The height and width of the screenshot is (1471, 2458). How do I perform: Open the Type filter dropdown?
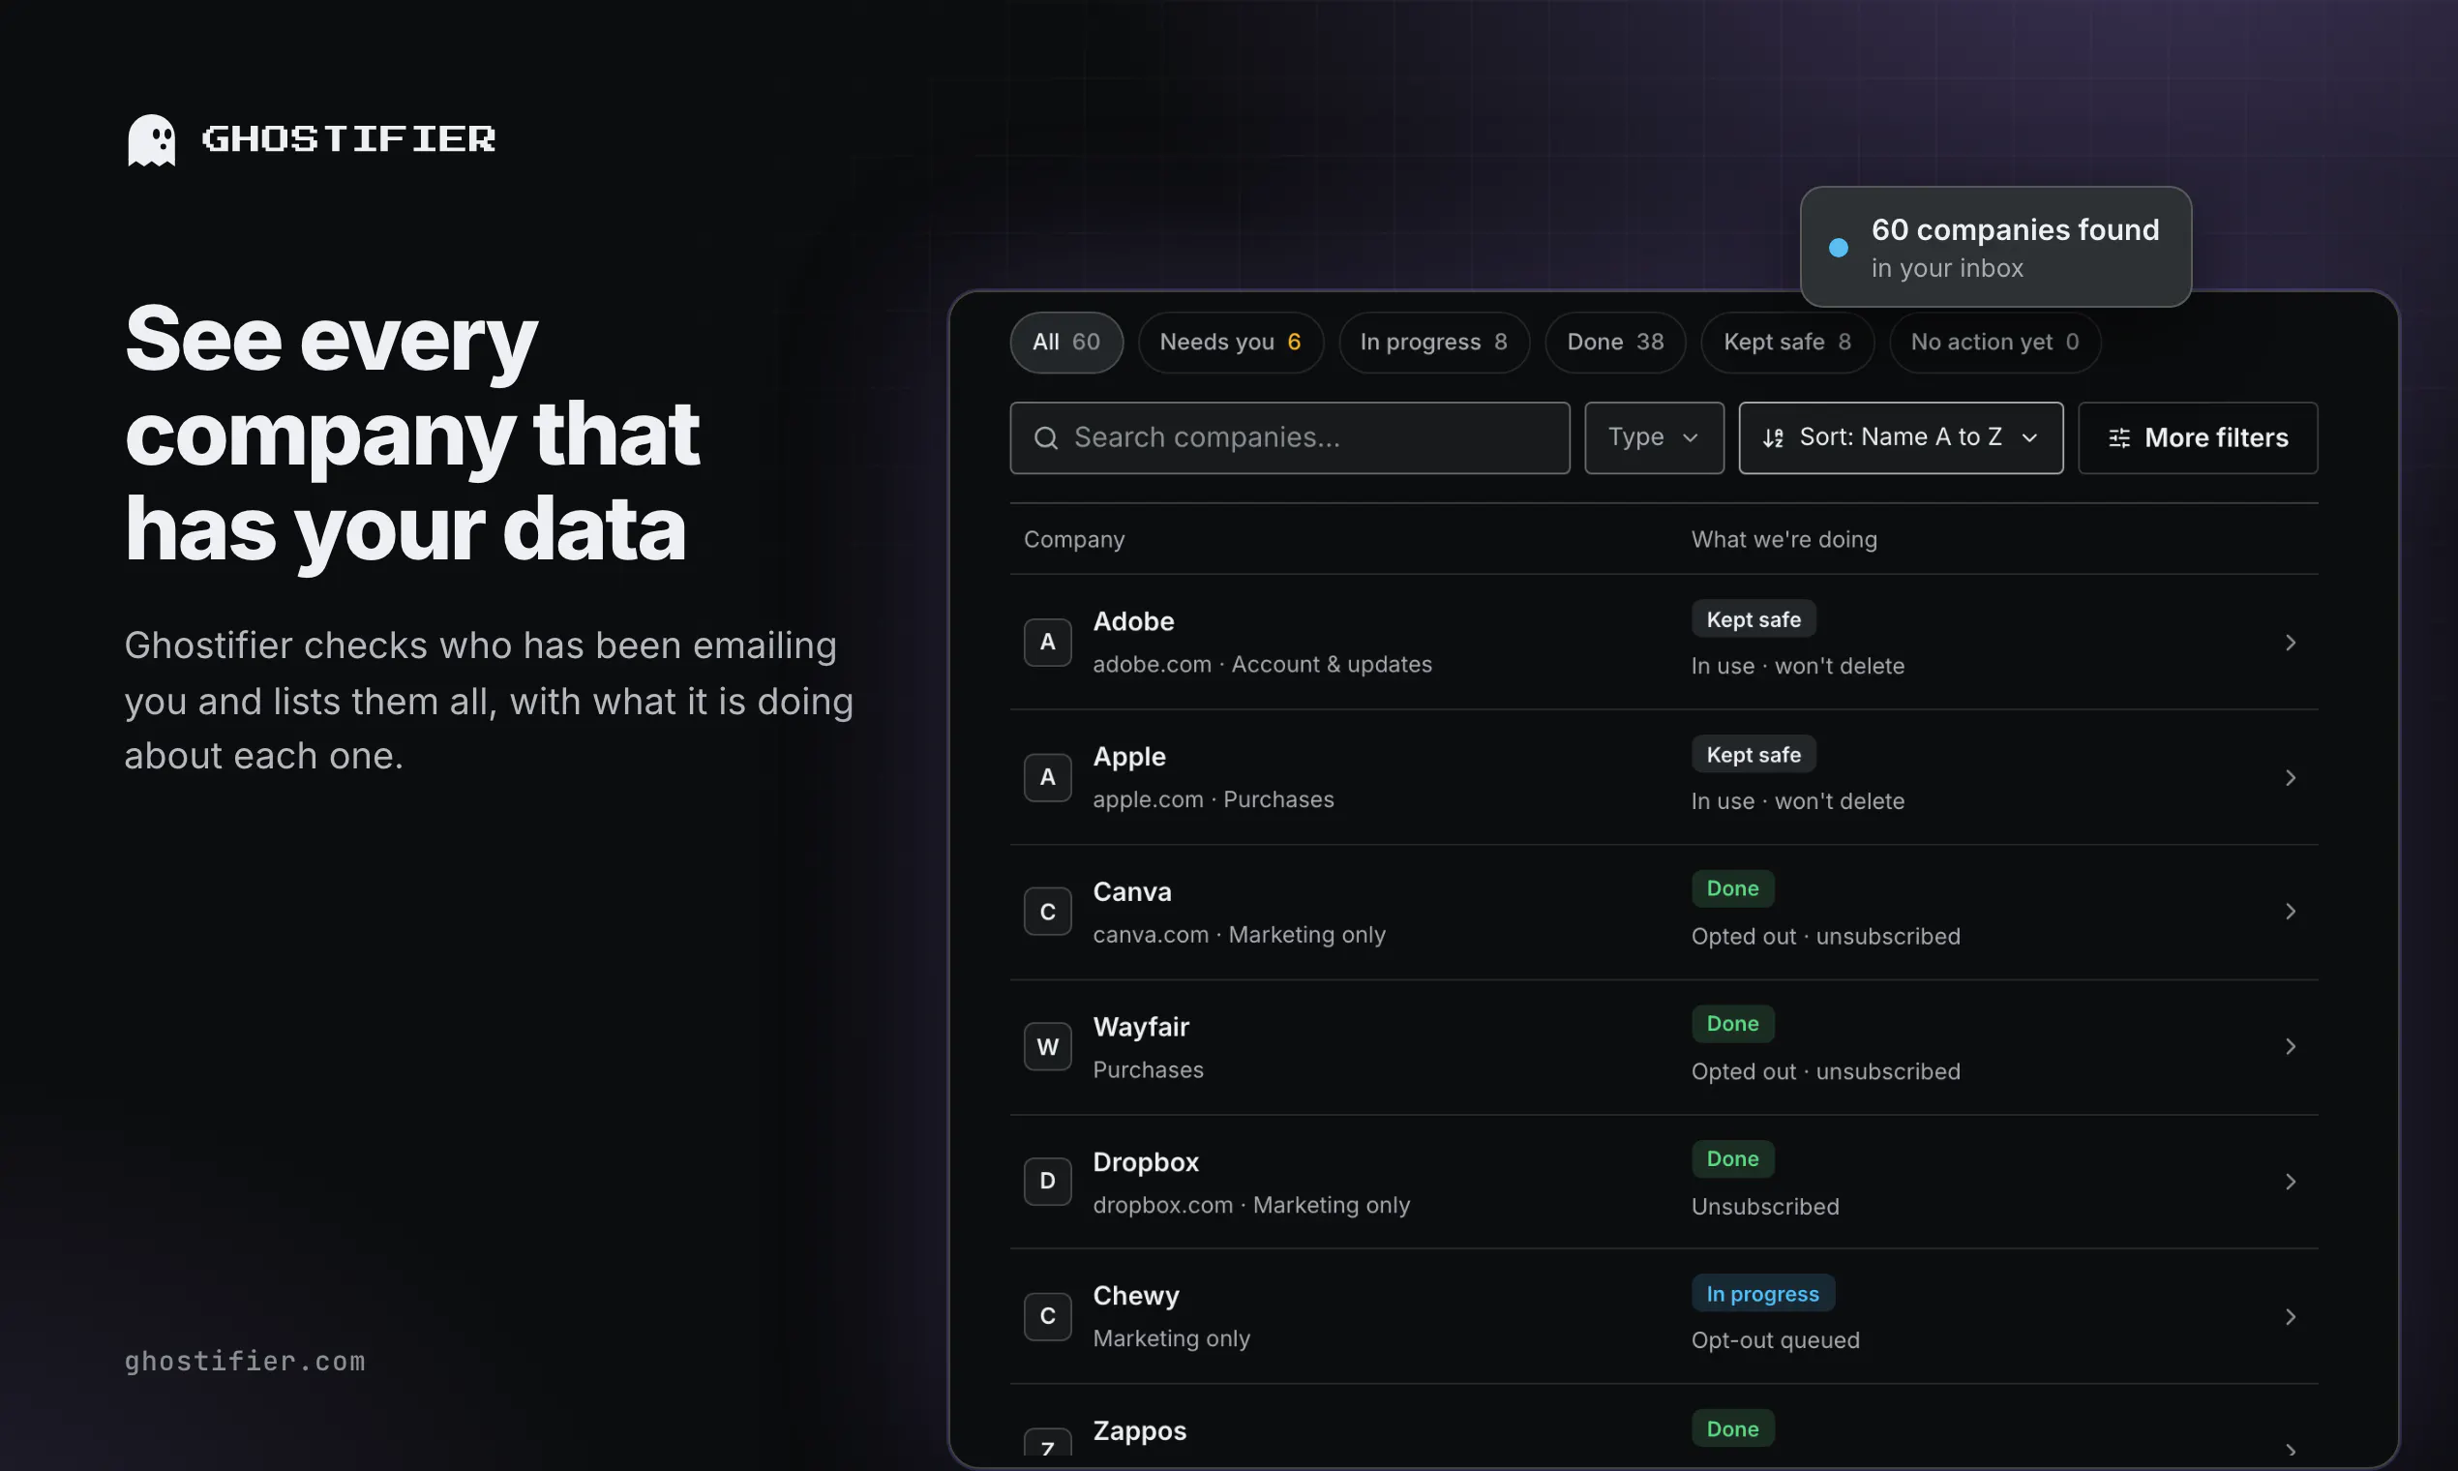click(x=1654, y=438)
